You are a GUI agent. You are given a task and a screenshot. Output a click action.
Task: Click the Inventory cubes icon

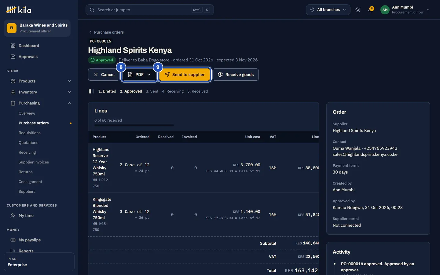pyautogui.click(x=13, y=92)
